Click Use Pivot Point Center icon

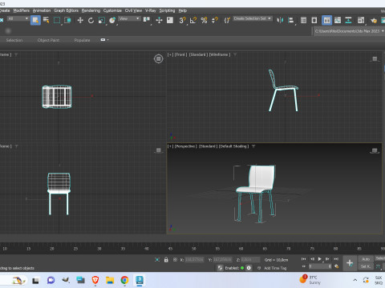(x=147, y=20)
